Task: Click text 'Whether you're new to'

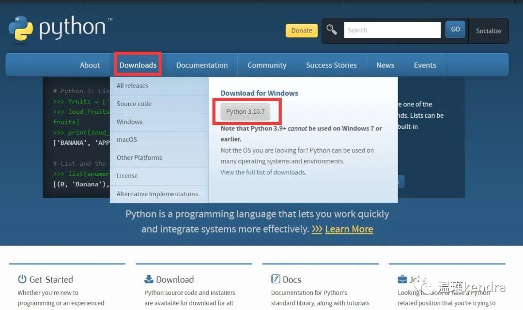Action: [x=48, y=293]
